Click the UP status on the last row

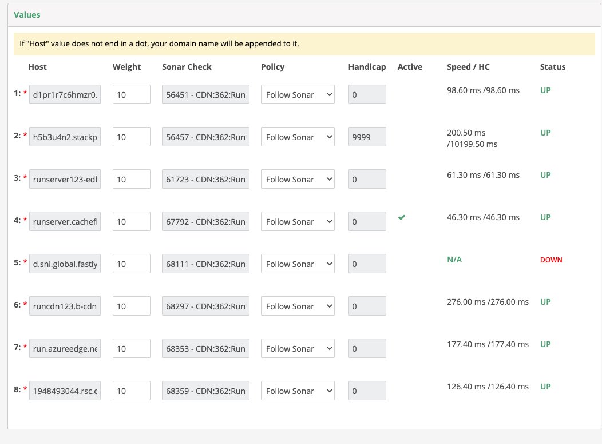tap(545, 387)
